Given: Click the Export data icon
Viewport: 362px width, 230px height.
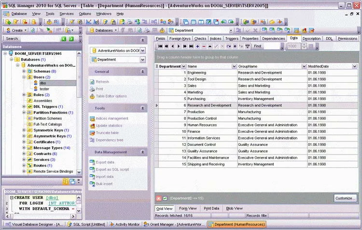Looking at the screenshot, I should click(92, 162).
